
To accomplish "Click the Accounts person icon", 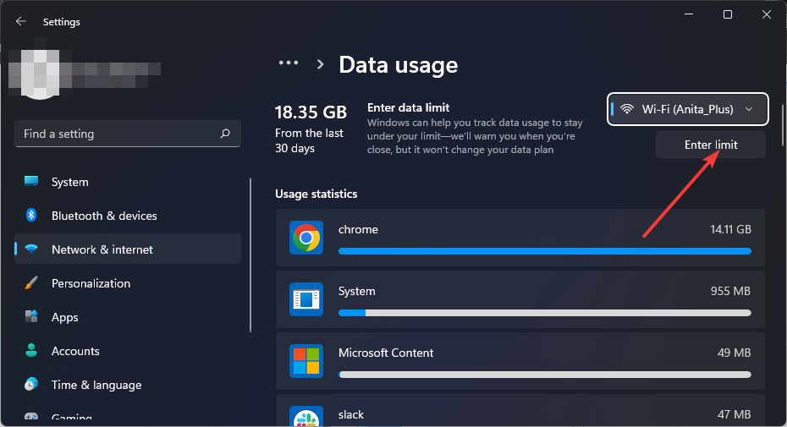I will [31, 351].
